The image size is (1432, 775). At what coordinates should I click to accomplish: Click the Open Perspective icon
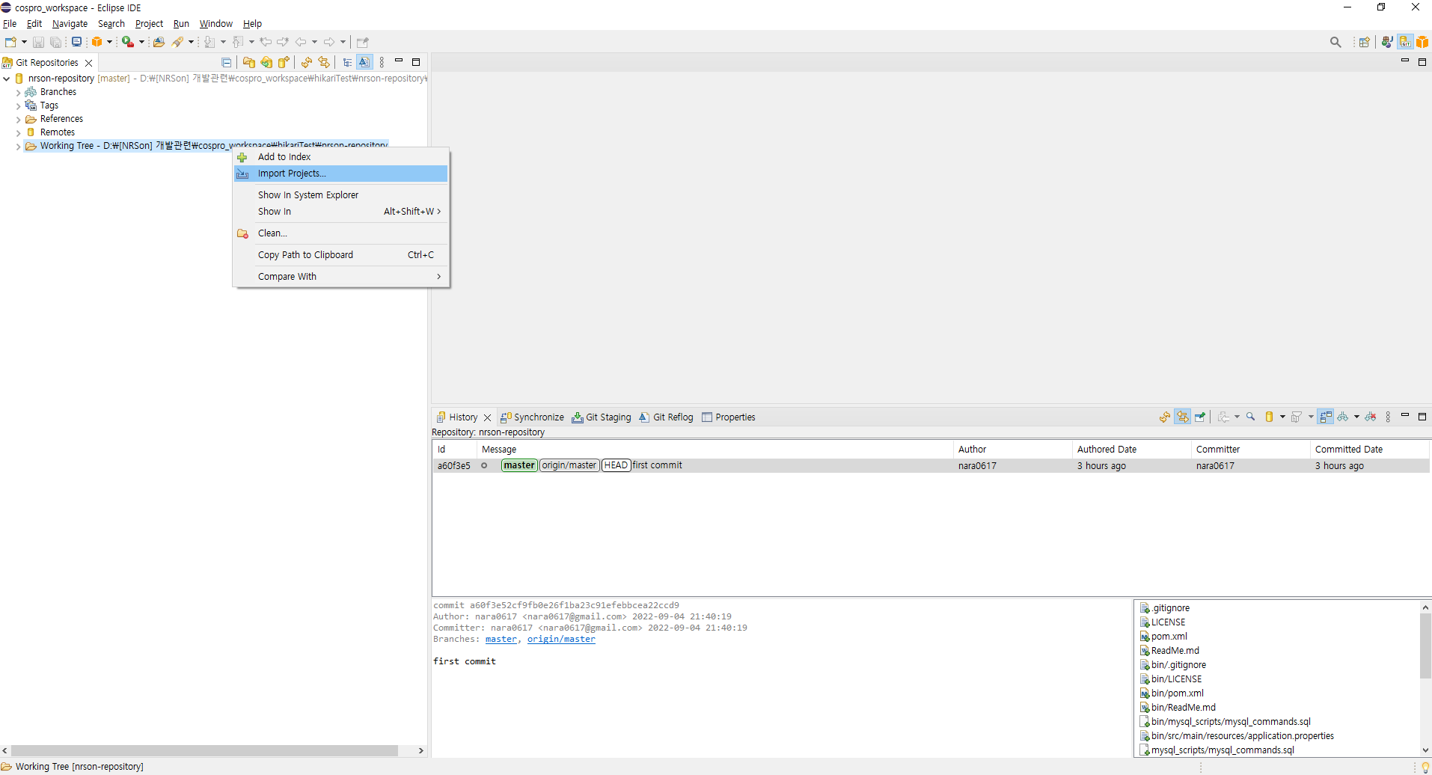click(1365, 42)
